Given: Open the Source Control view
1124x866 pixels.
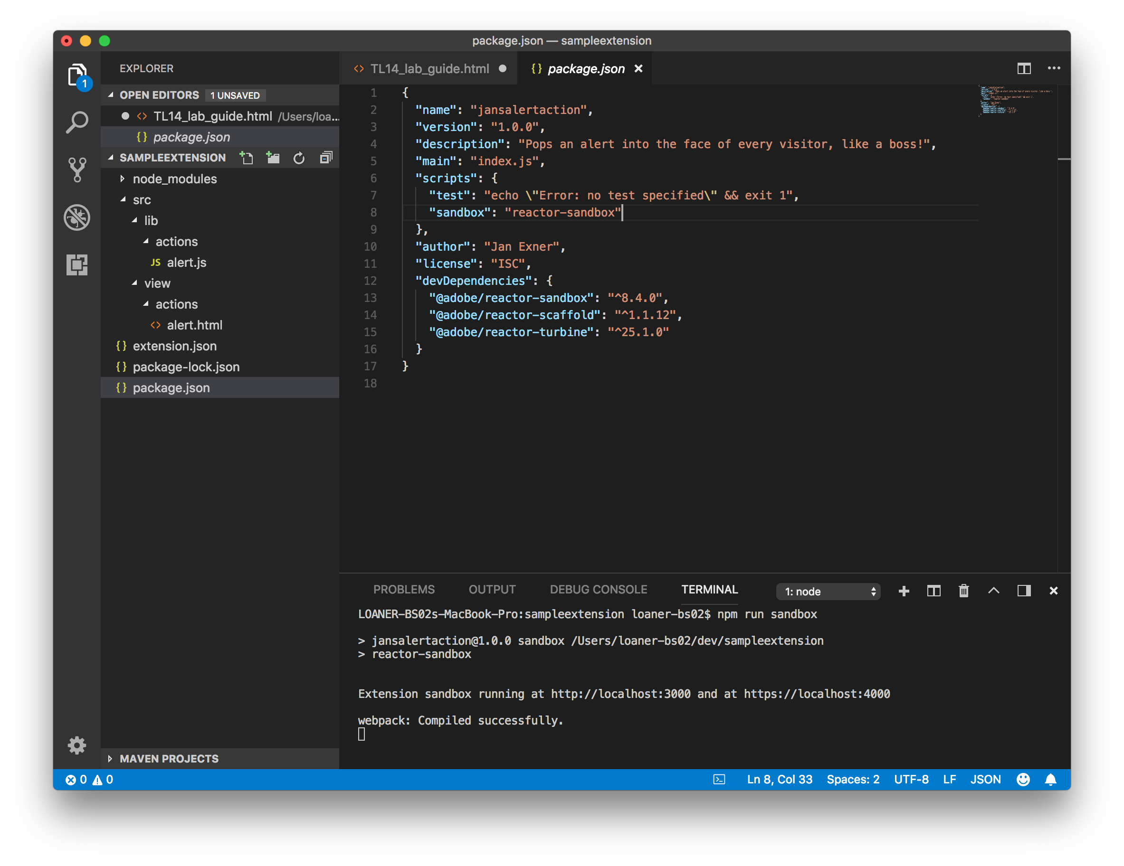Looking at the screenshot, I should [x=77, y=169].
